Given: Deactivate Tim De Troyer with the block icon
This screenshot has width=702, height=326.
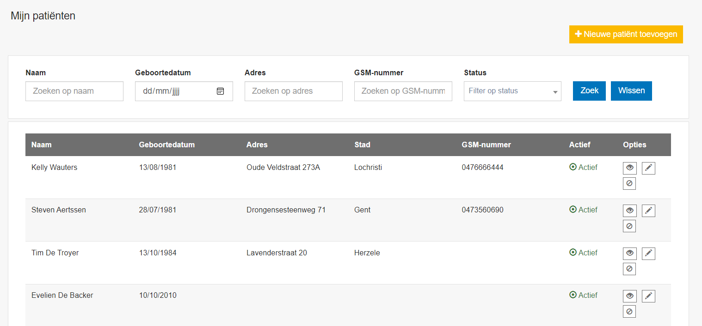Looking at the screenshot, I should [x=629, y=268].
